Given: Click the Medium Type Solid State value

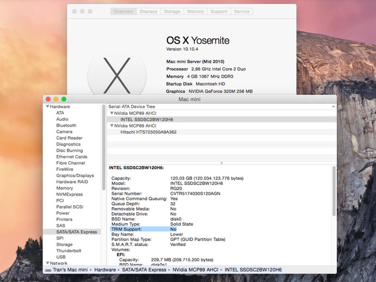Looking at the screenshot, I should pyautogui.click(x=182, y=224).
